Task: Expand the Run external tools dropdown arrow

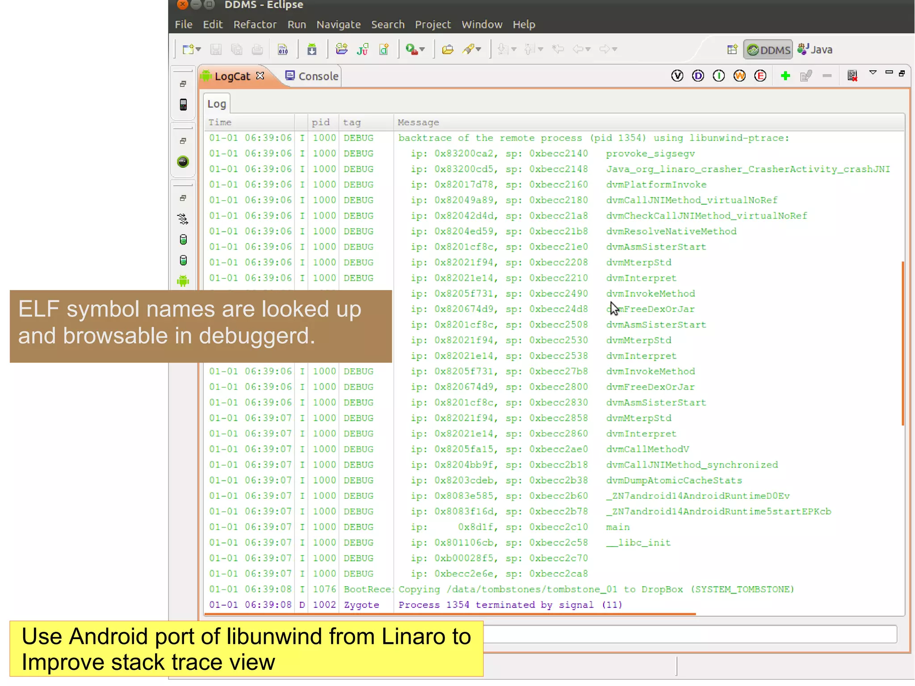Action: pyautogui.click(x=422, y=49)
